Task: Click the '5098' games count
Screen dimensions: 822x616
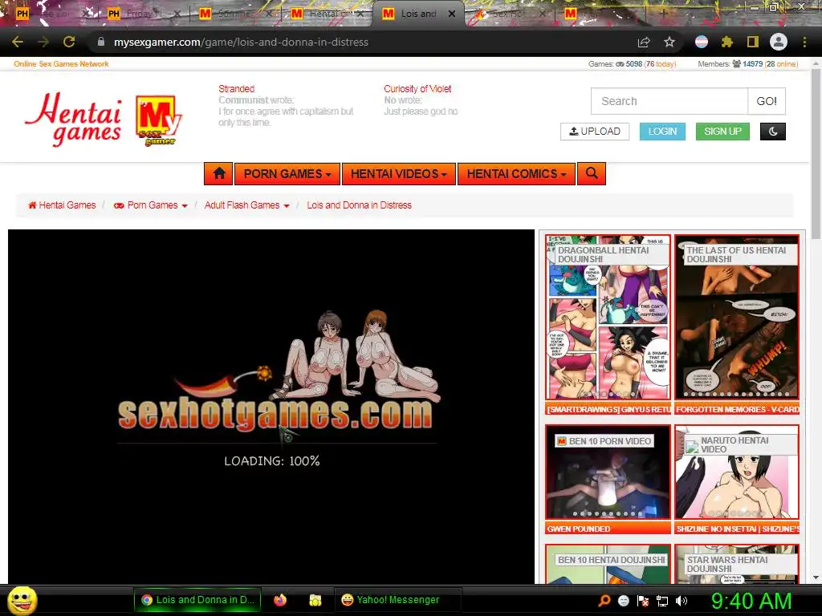Action: coord(634,64)
